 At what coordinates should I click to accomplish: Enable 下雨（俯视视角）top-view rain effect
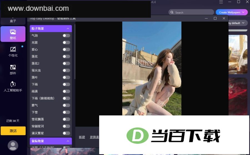(66, 98)
